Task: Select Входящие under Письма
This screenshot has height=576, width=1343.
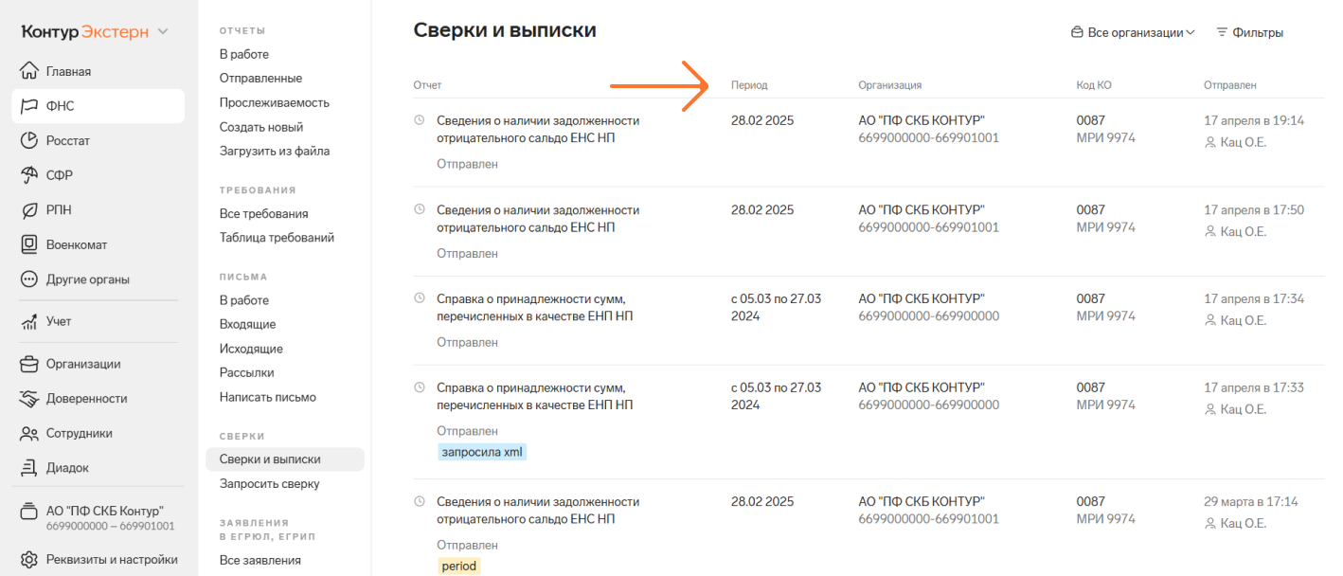Action: click(x=247, y=324)
